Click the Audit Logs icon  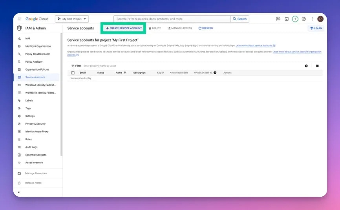pos(19,147)
